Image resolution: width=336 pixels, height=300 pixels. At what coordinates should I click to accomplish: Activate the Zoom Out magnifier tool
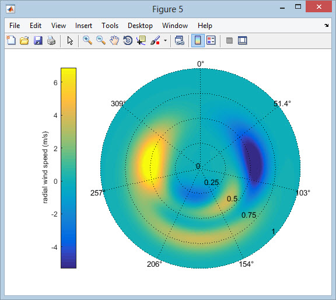(x=101, y=40)
